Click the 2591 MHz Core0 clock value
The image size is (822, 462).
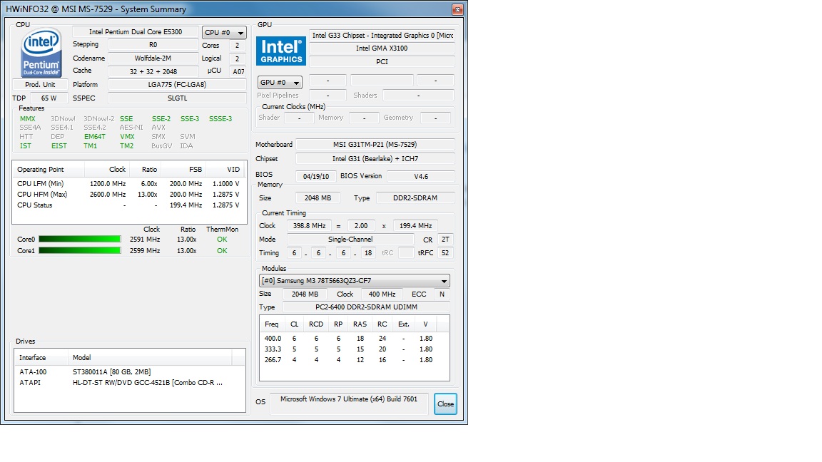click(x=145, y=240)
